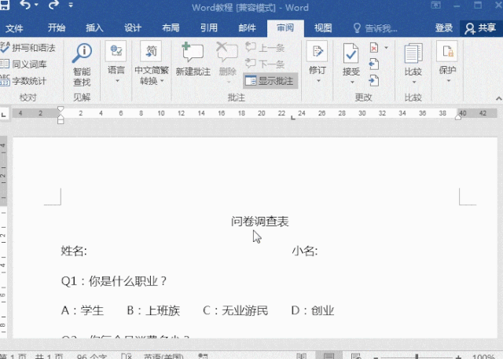Open the 文件 menu tab

pos(14,28)
